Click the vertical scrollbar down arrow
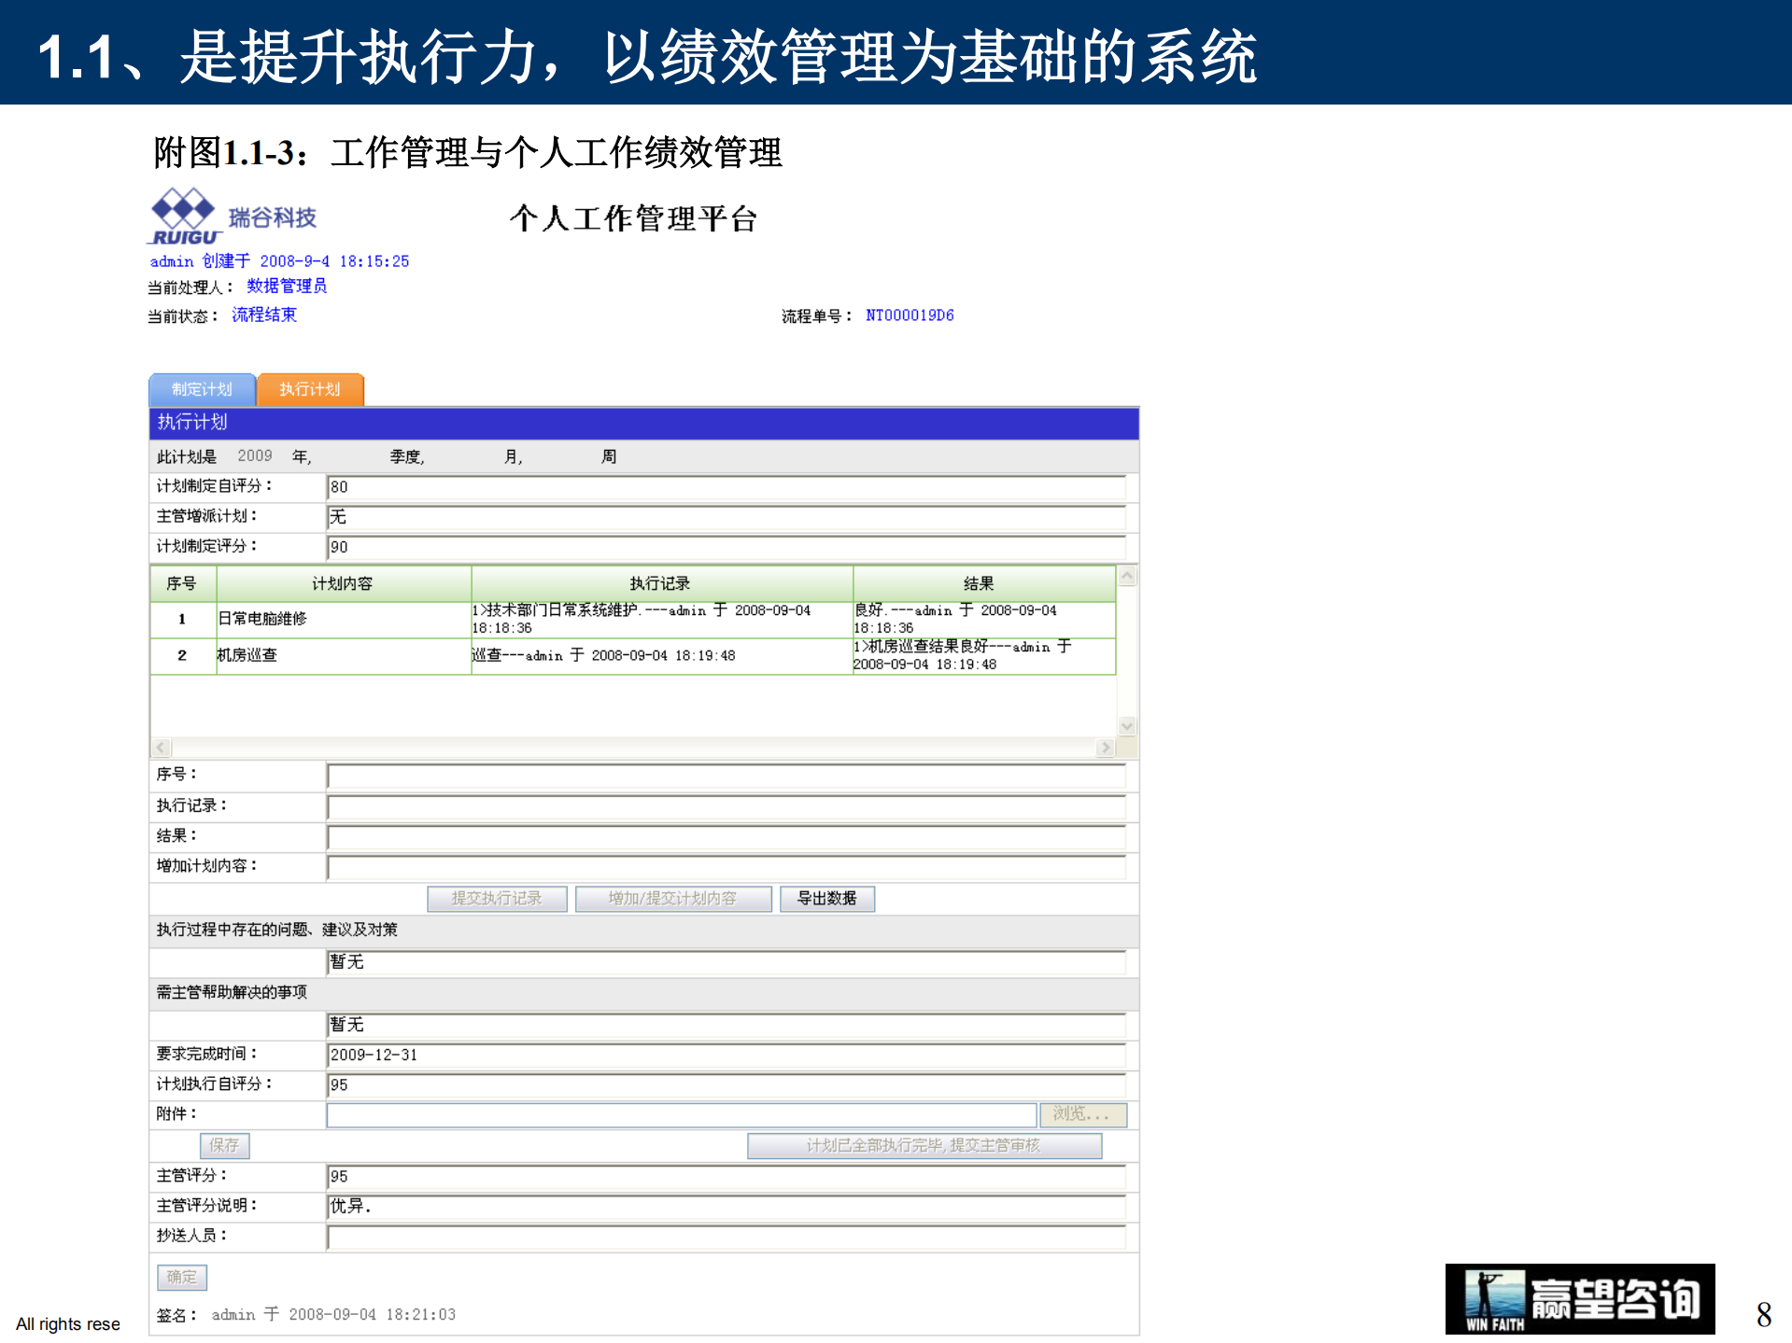1792x1343 pixels. click(1127, 725)
